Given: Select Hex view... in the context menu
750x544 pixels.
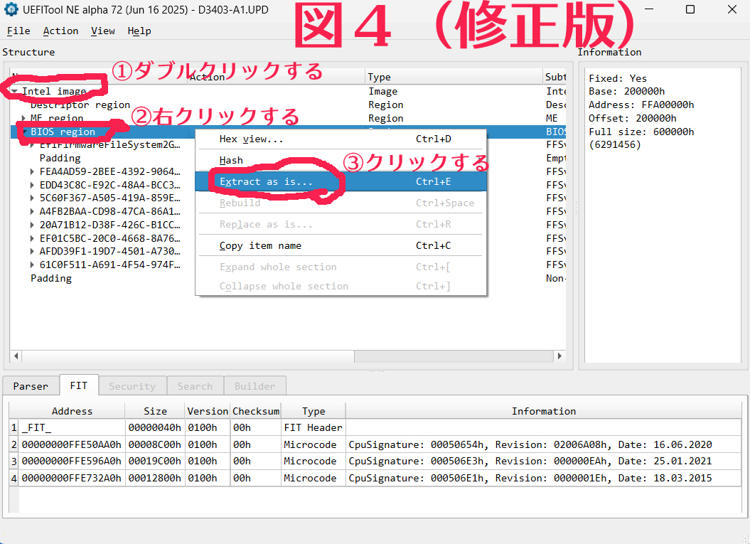Looking at the screenshot, I should click(251, 139).
